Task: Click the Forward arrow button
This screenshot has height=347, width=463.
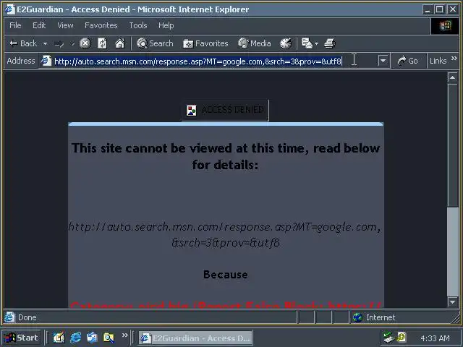Action: click(x=59, y=44)
